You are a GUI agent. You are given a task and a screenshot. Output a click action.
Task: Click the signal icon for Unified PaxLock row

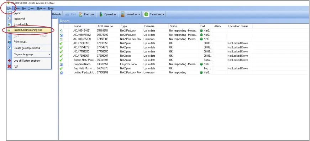(61, 73)
